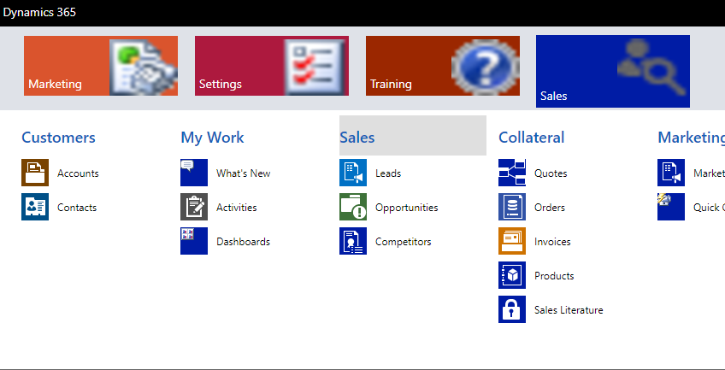This screenshot has width=725, height=370.
Task: Go to What's New
Action: [243, 173]
